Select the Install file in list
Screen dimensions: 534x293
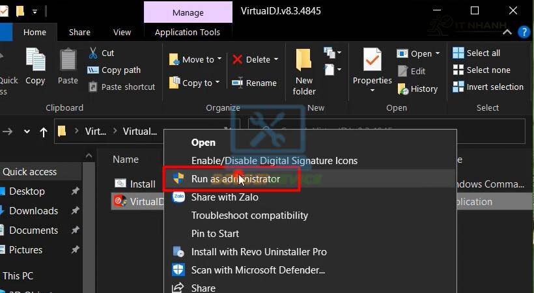(142, 184)
